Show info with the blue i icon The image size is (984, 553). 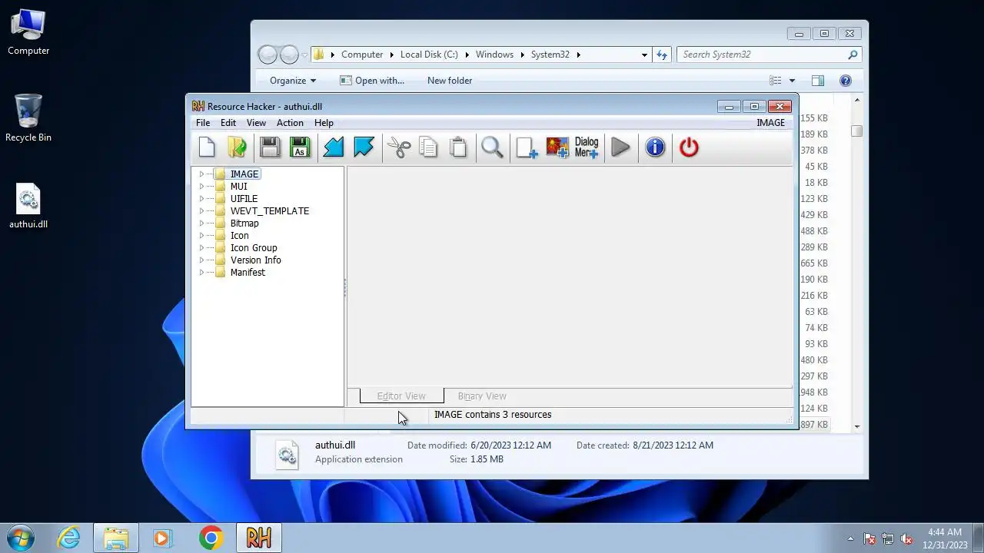click(655, 147)
